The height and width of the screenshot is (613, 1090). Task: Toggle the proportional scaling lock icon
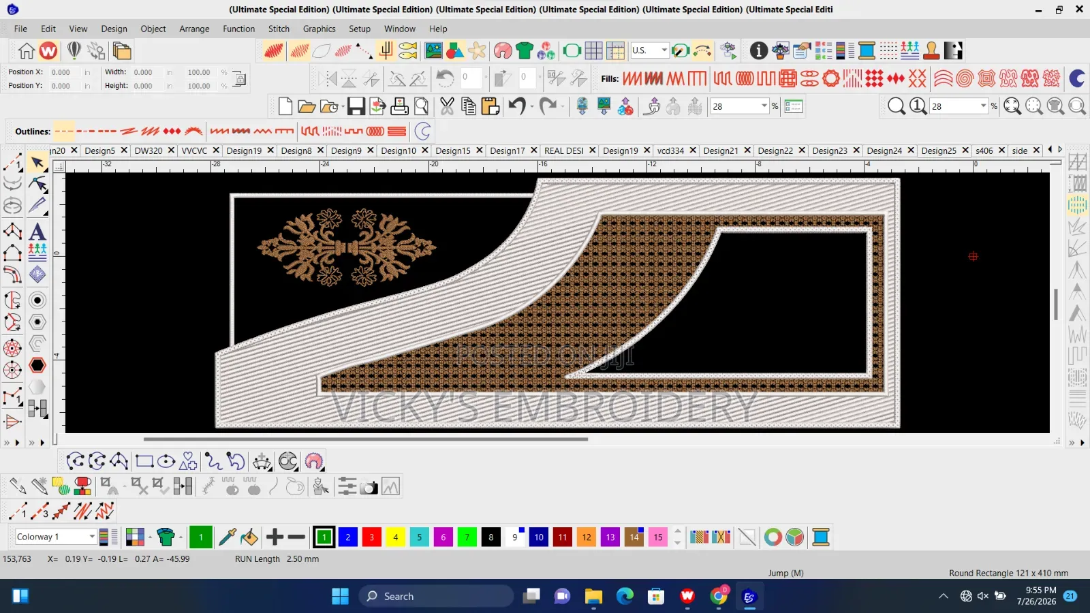coord(240,79)
